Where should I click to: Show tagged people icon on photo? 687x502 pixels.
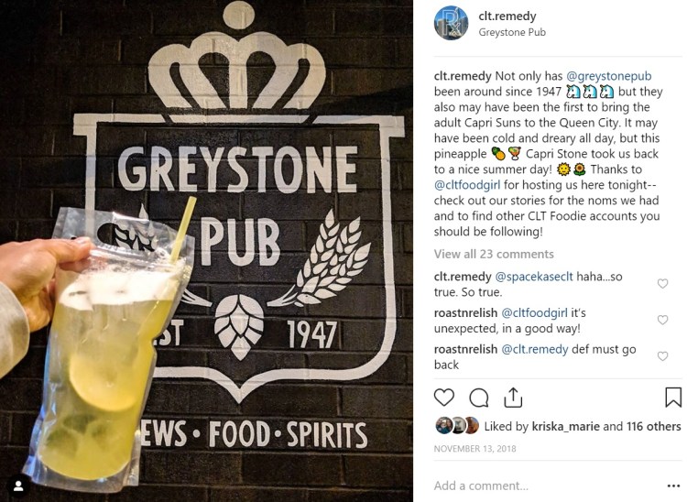pyautogui.click(x=18, y=486)
